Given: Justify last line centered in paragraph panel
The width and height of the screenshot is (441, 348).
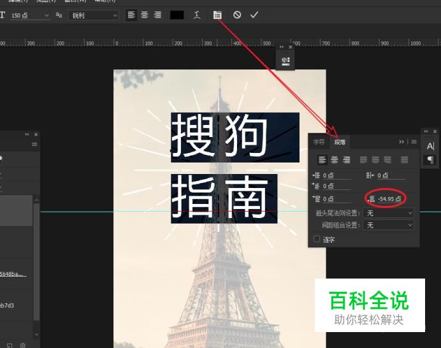Looking at the screenshot, I should pos(375,160).
